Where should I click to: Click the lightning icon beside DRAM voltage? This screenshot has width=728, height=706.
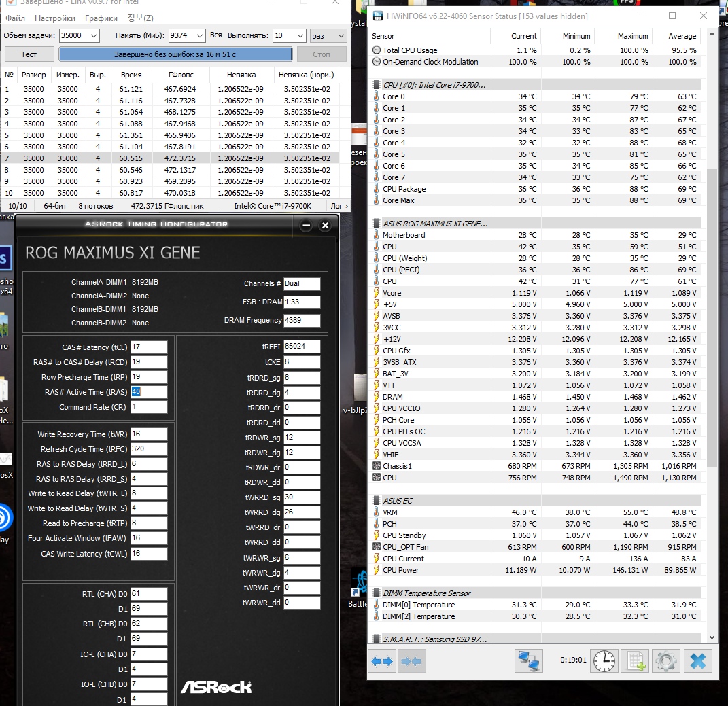pos(377,397)
